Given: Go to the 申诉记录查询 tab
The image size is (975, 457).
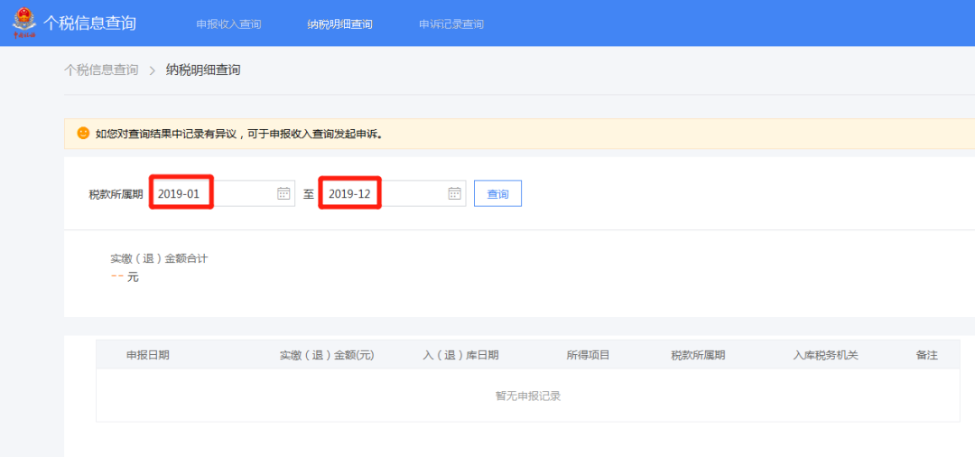Looking at the screenshot, I should (451, 24).
